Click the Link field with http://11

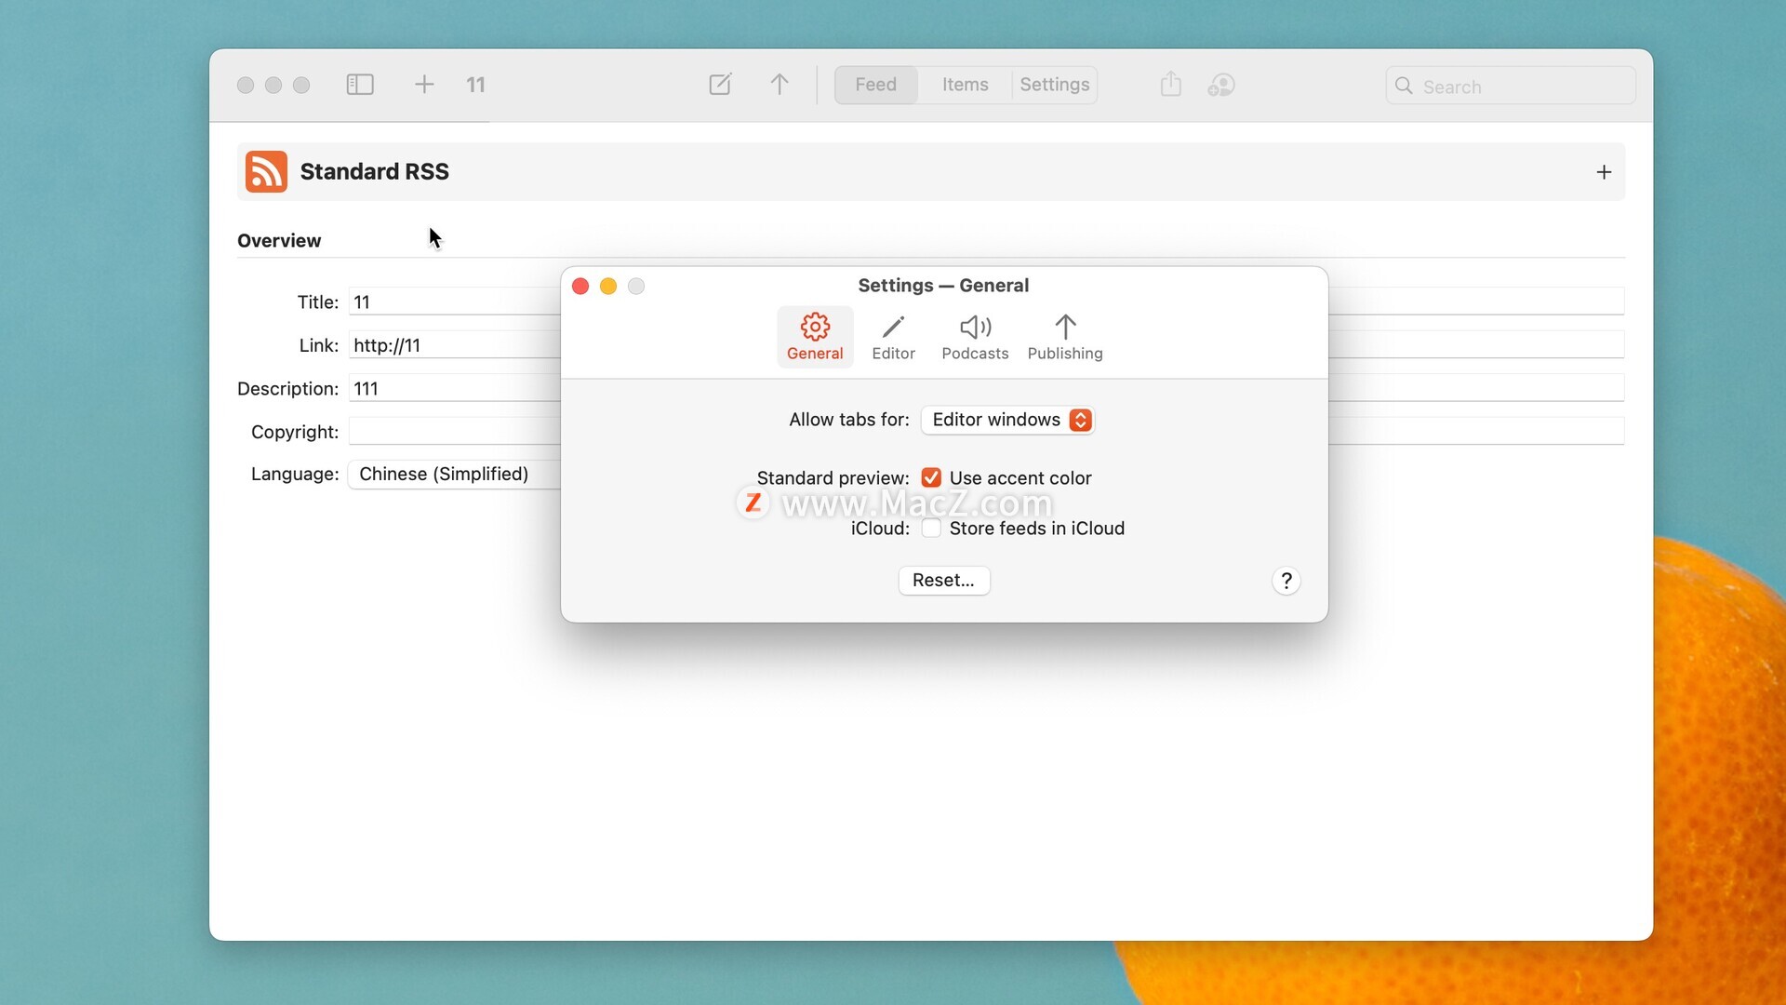pyautogui.click(x=454, y=345)
